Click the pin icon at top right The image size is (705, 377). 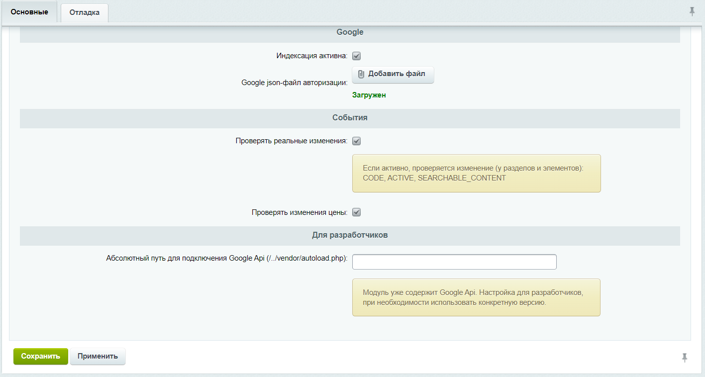click(692, 11)
